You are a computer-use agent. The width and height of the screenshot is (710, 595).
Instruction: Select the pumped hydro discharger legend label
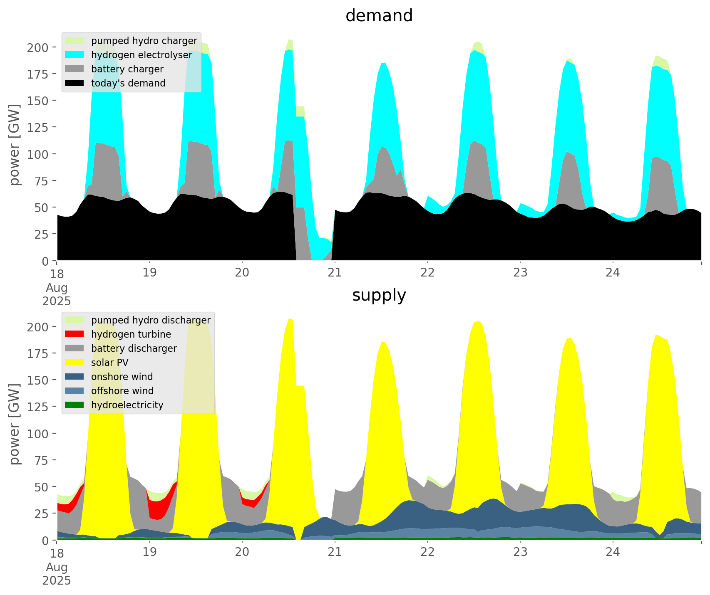tap(151, 320)
